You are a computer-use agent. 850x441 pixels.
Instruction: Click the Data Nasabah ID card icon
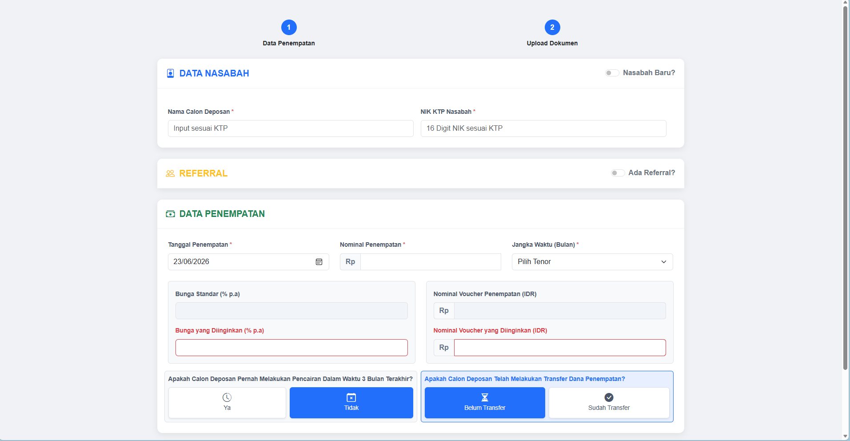coord(170,73)
